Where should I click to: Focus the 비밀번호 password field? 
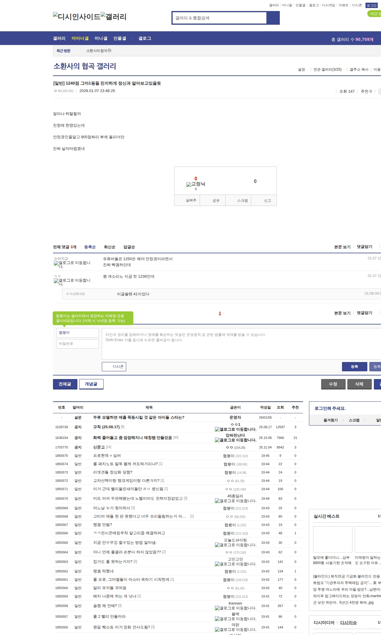78,344
